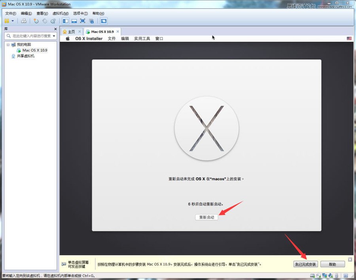Click the hard disk activity icon on status bar
Image resolution: width=356 pixels, height=280 pixels.
[312, 276]
